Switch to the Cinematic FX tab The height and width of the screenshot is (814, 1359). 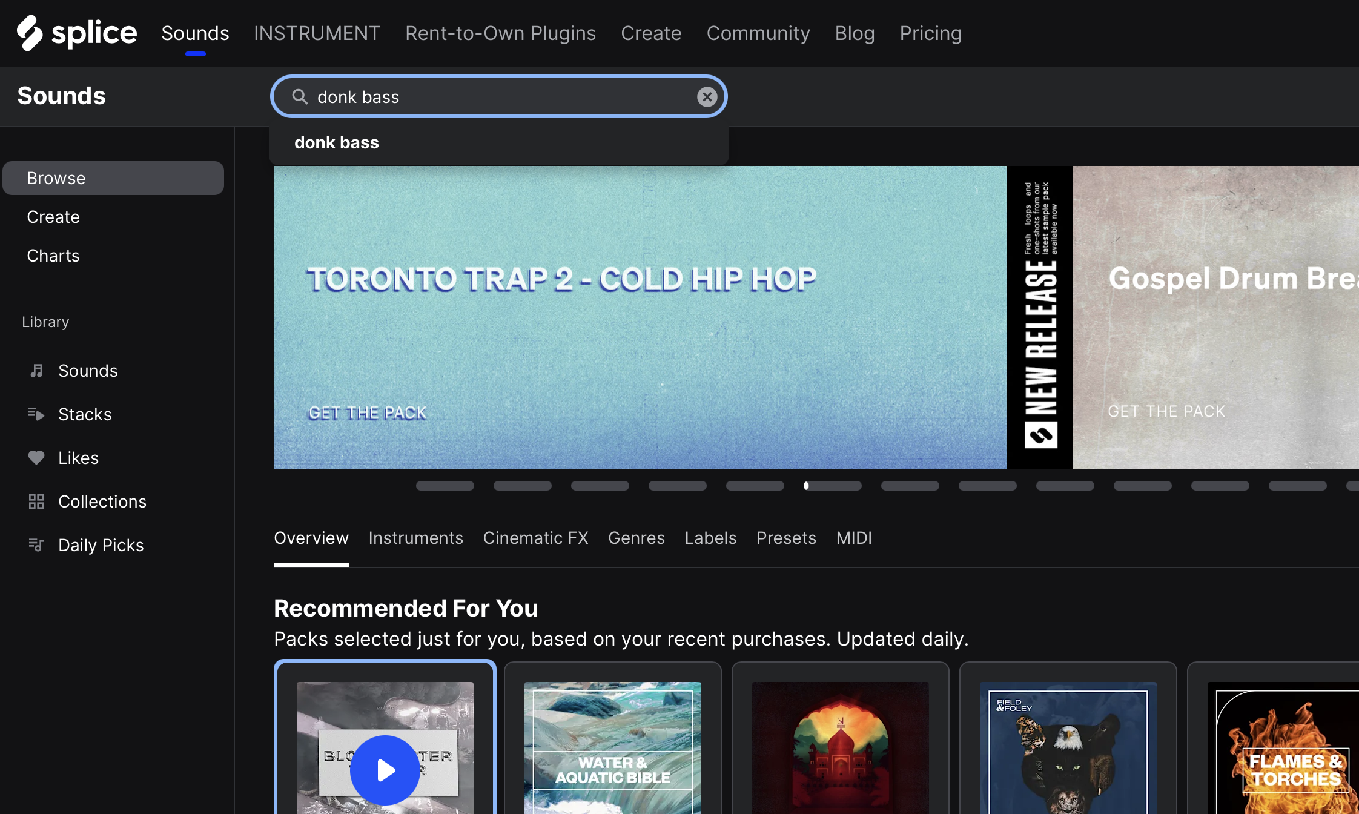pyautogui.click(x=535, y=538)
